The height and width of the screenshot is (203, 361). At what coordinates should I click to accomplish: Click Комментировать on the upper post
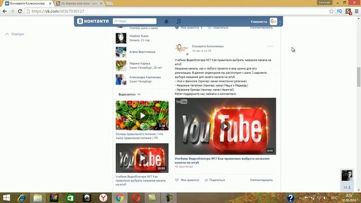tap(261, 28)
